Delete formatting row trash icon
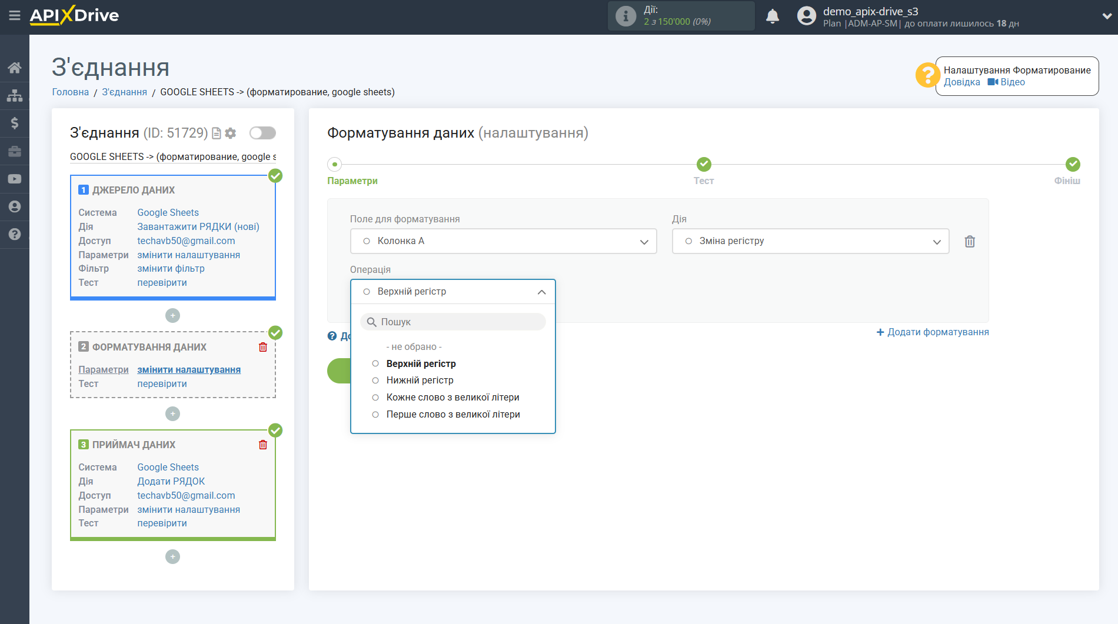Screen dimensions: 1118x624 point(970,242)
